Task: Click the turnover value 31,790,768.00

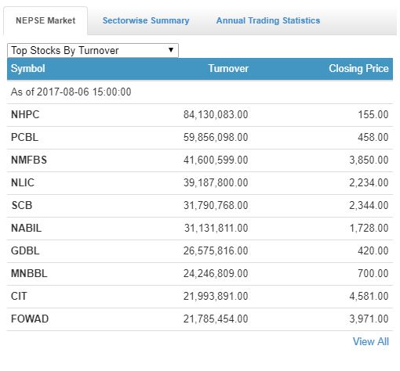Action: coord(216,205)
